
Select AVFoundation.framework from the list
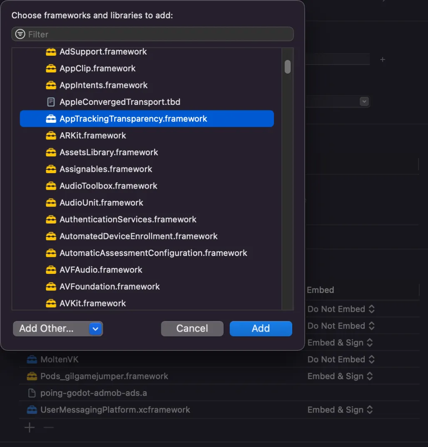coord(109,287)
